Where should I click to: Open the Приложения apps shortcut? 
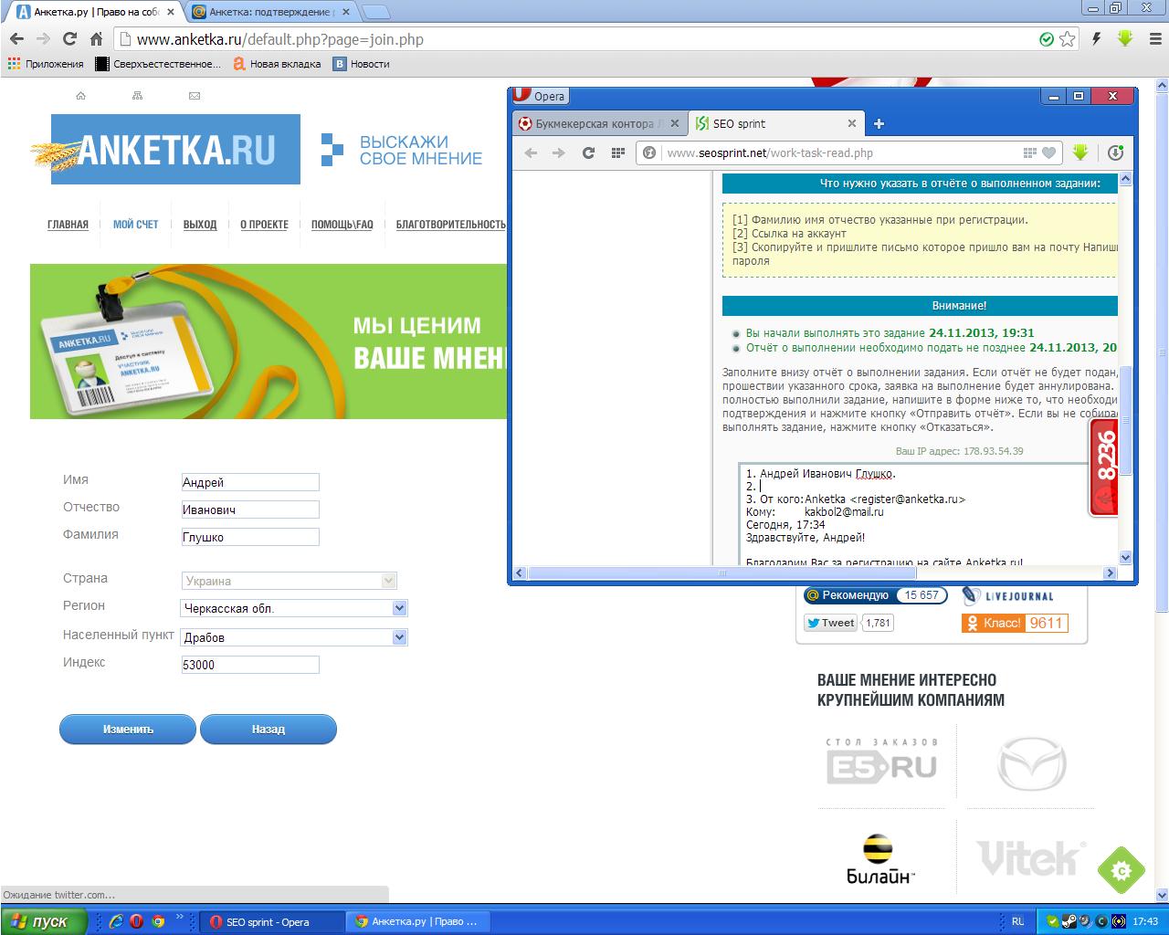click(x=46, y=64)
